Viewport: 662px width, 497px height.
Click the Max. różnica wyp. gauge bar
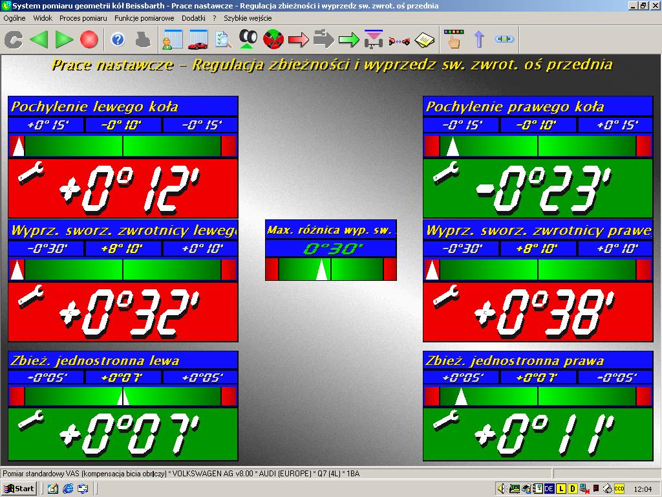pyautogui.click(x=330, y=269)
